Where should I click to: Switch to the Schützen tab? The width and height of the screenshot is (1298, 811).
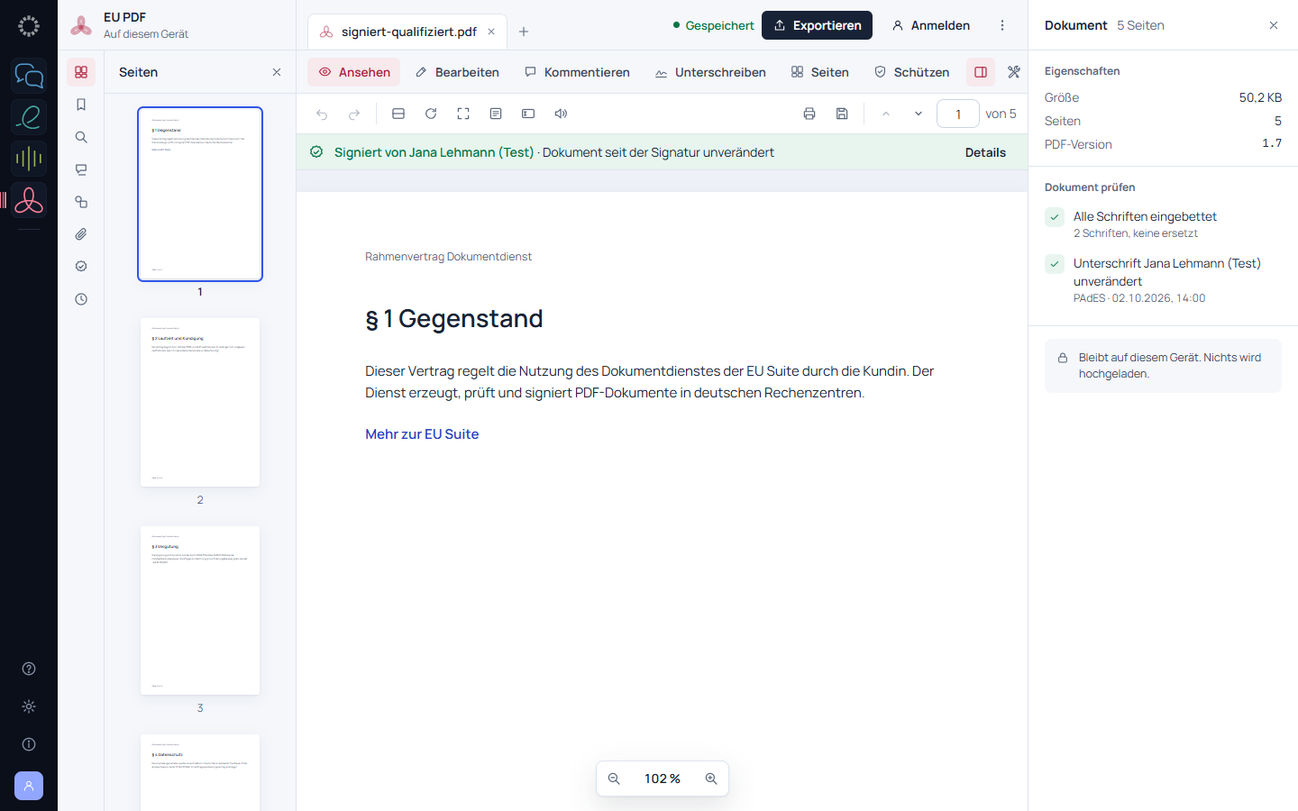911,72
